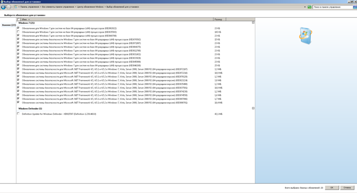Click the search magnifier icon in search box
This screenshot has height=193, width=357.
tap(354, 7)
